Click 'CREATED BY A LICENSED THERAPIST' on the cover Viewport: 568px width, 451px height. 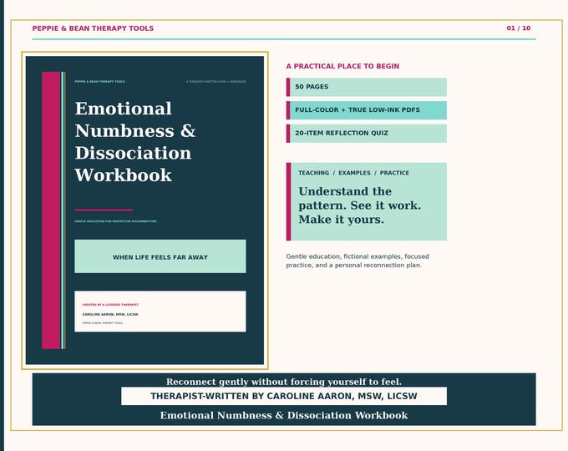tap(110, 305)
